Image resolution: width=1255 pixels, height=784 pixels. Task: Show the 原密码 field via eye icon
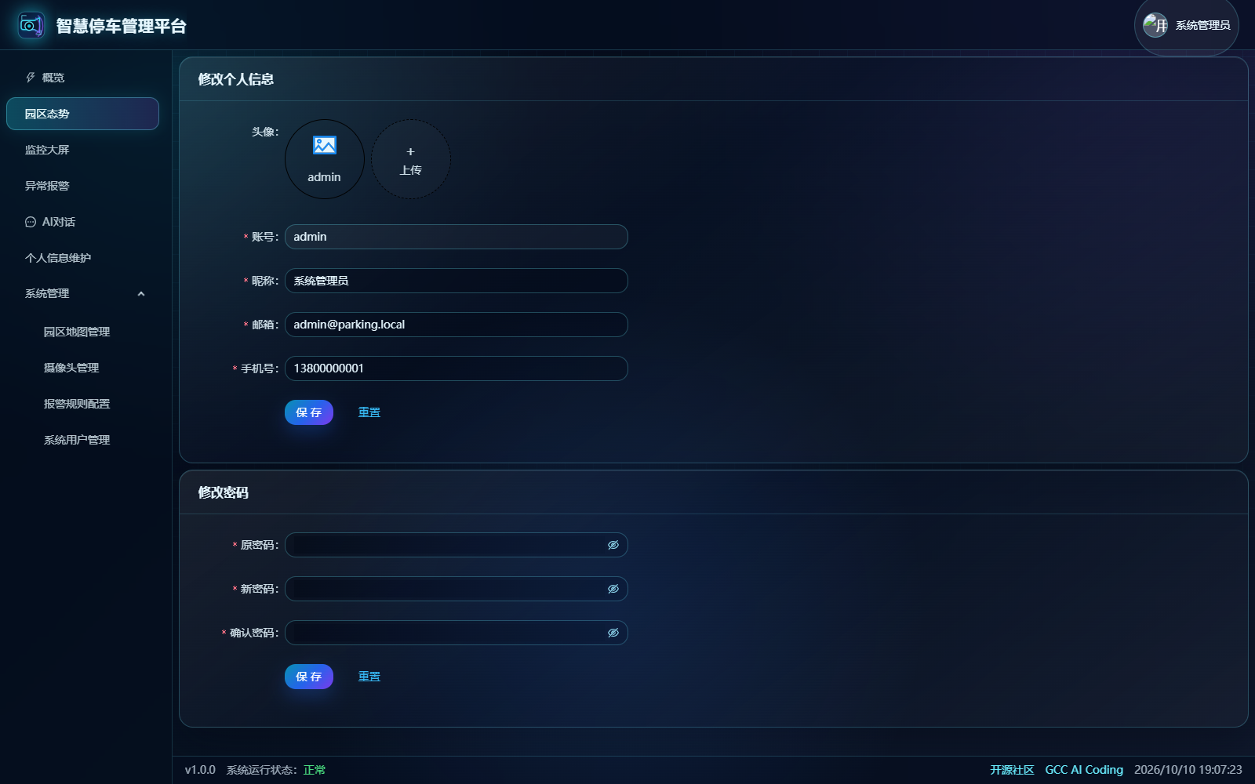click(613, 545)
